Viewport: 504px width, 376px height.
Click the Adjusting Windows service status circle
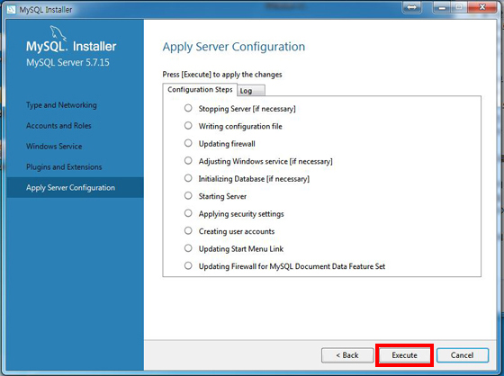(x=188, y=161)
